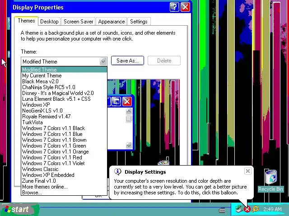Pick Black Mesa v2.0 theme

click(x=64, y=81)
